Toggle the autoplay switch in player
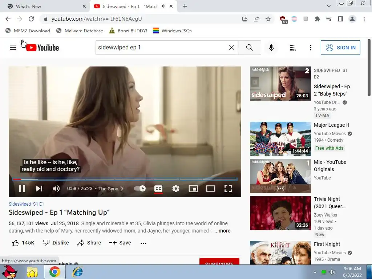The width and height of the screenshot is (372, 279). click(x=140, y=189)
